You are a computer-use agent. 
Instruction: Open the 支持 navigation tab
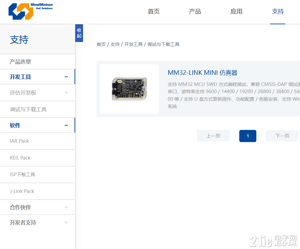coord(278,11)
